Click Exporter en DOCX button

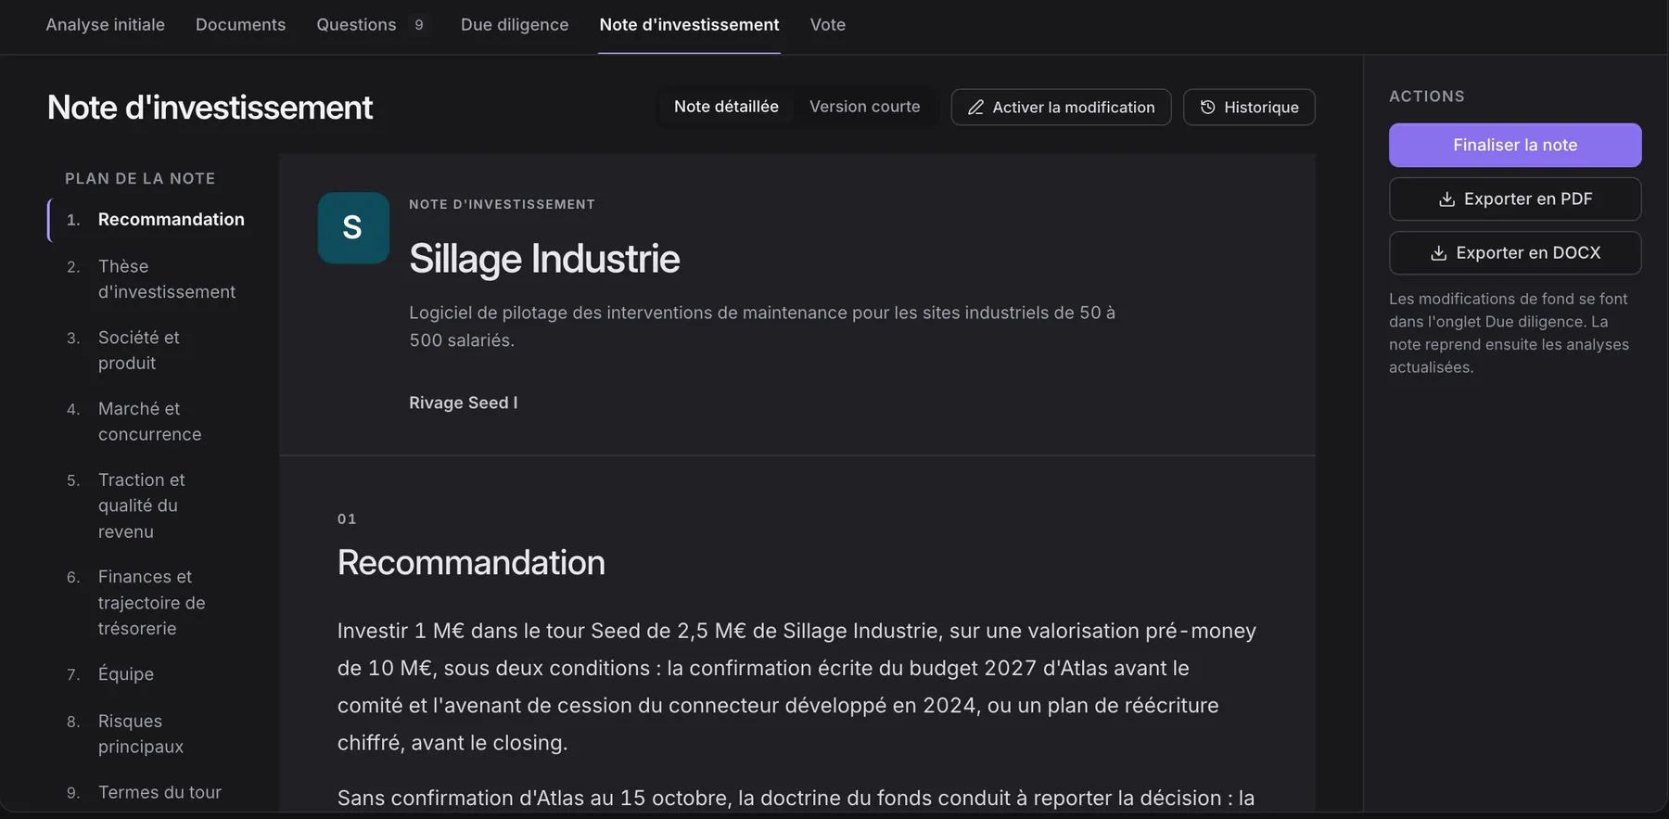[x=1515, y=253]
